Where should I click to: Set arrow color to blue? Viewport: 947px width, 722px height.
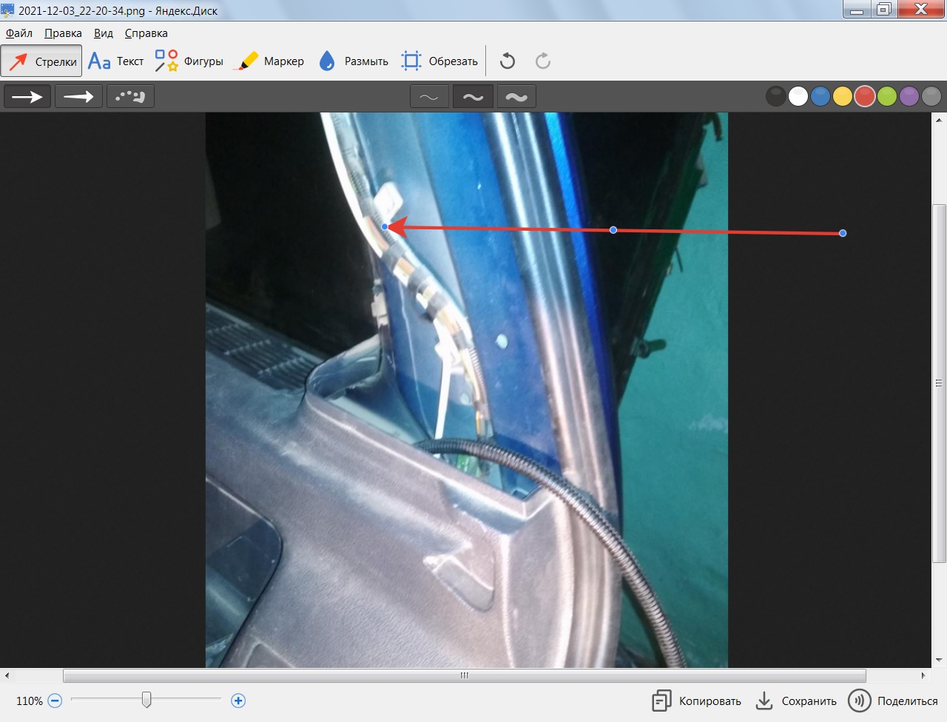[x=820, y=96]
